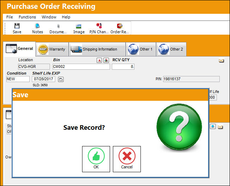Viewport: 230px width, 186px height.
Task: Click the lower envelope icon beside the note icon
Action: [220, 127]
